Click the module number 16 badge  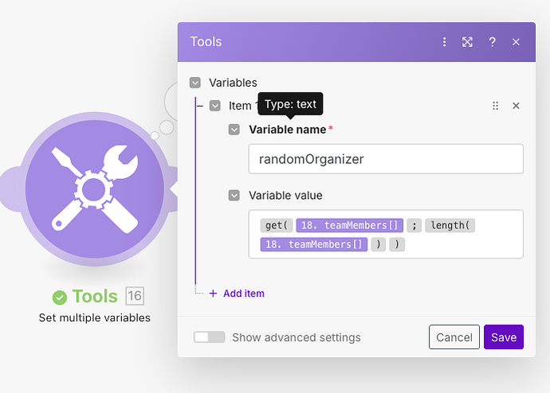point(135,296)
